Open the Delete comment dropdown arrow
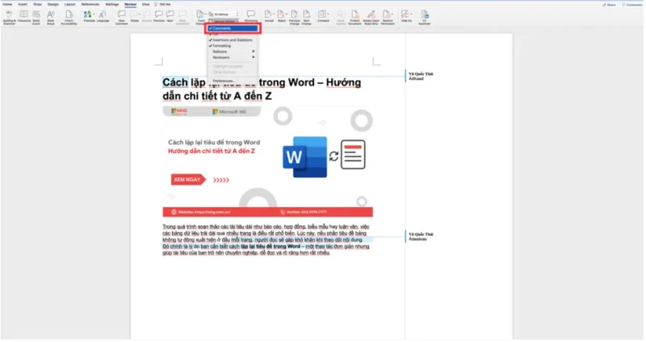This screenshot has height=342, width=646. (140, 15)
